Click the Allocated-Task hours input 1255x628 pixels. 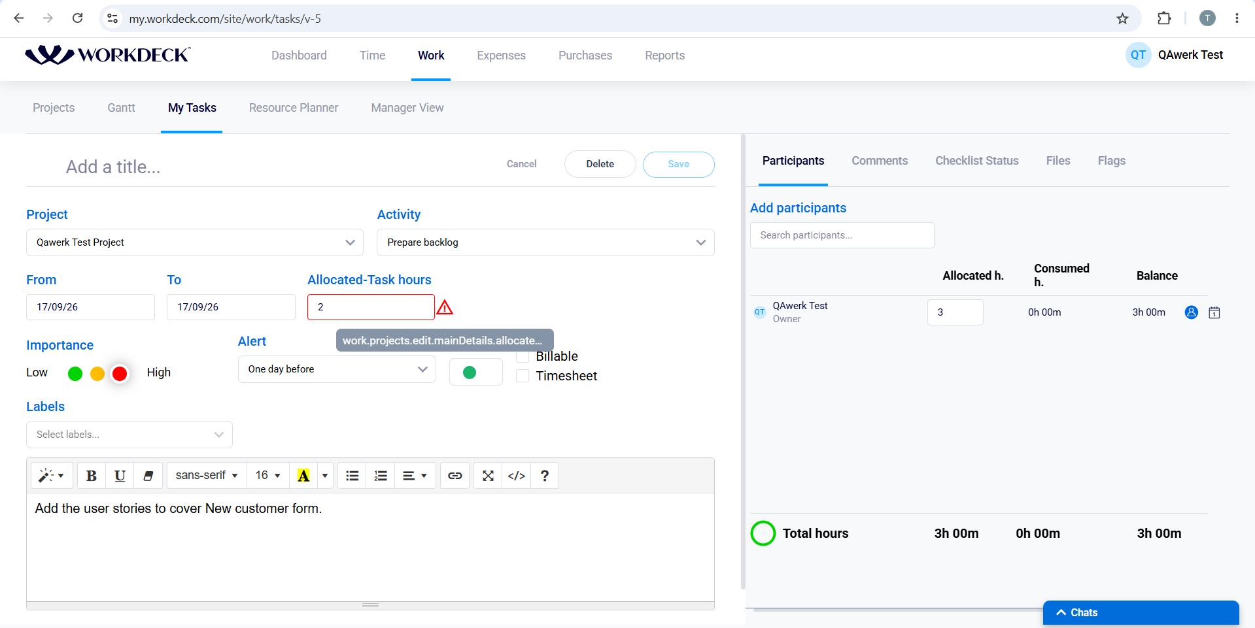tap(371, 307)
